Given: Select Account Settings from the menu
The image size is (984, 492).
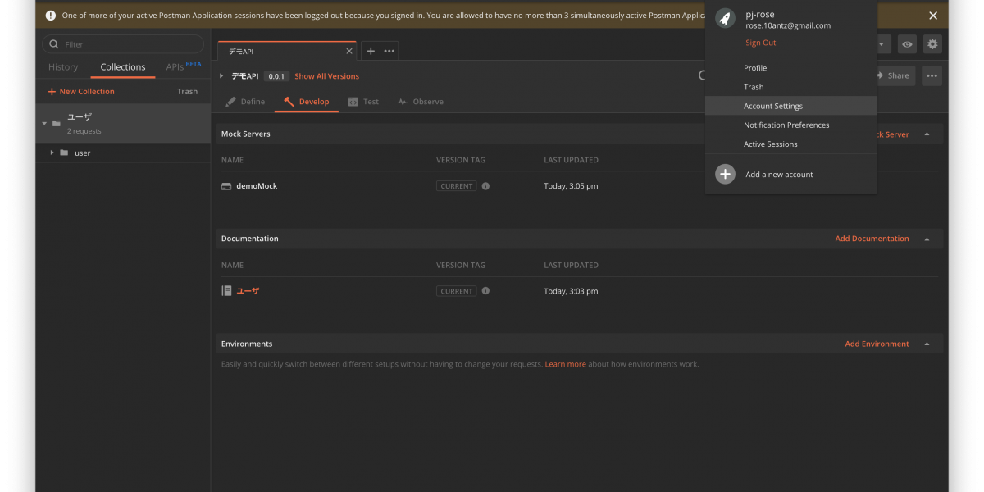Looking at the screenshot, I should 772,106.
